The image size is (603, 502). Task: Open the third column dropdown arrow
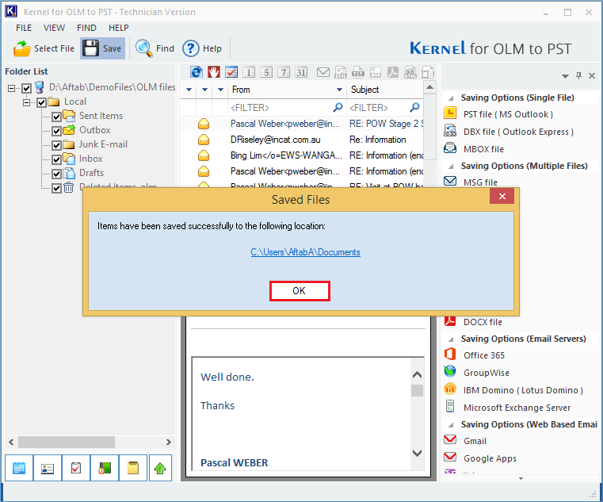tap(220, 90)
